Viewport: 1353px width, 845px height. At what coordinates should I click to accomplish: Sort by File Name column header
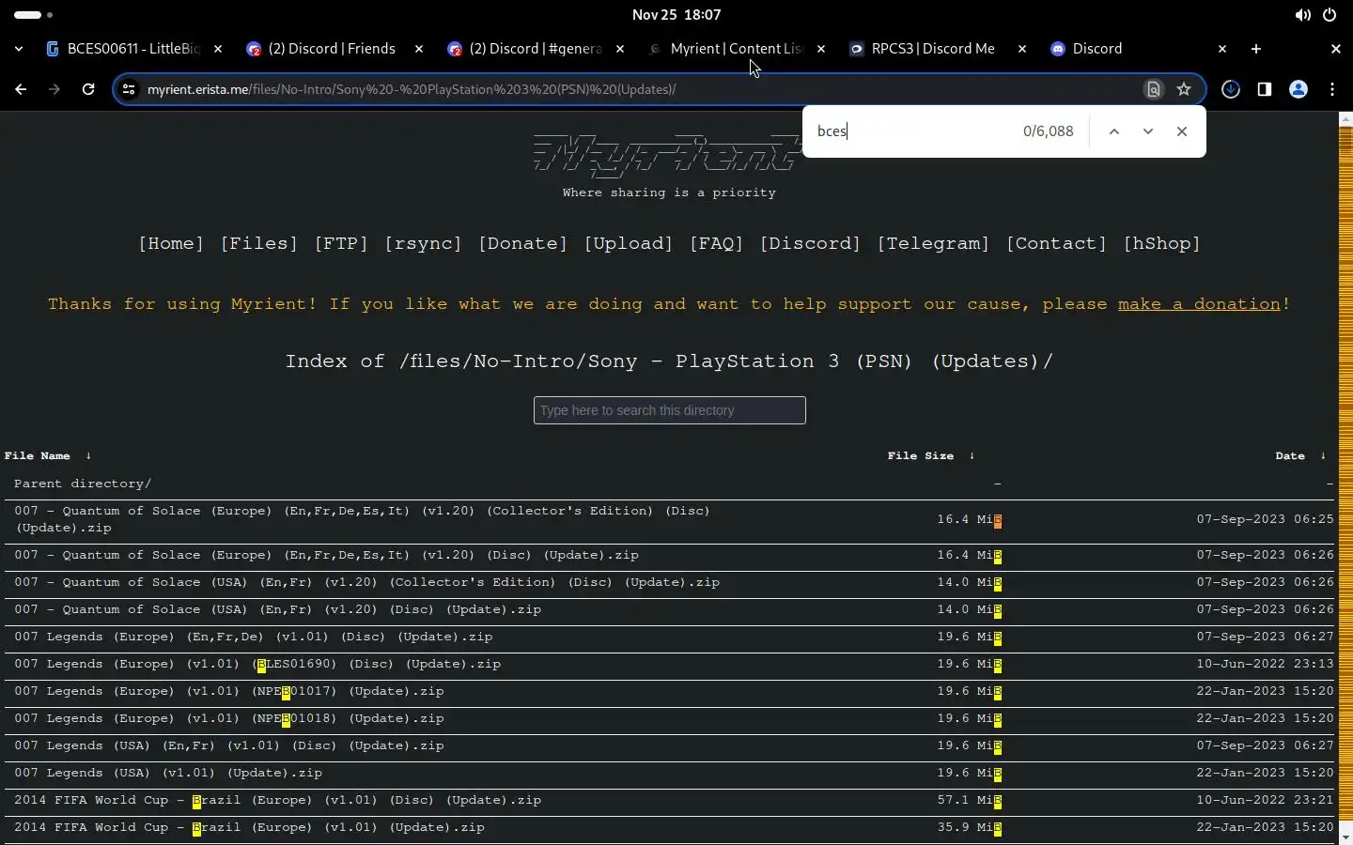point(38,456)
